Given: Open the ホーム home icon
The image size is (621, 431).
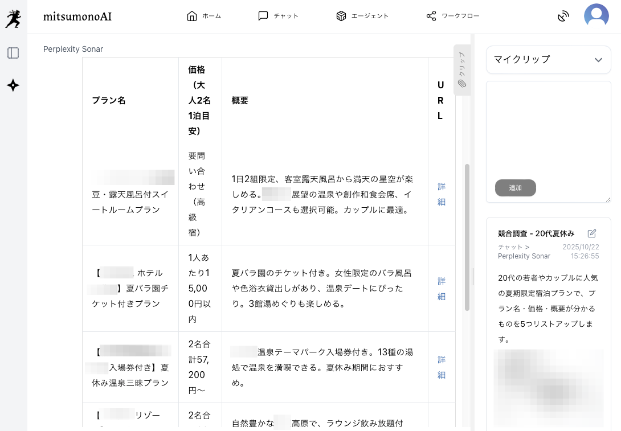Looking at the screenshot, I should point(191,16).
